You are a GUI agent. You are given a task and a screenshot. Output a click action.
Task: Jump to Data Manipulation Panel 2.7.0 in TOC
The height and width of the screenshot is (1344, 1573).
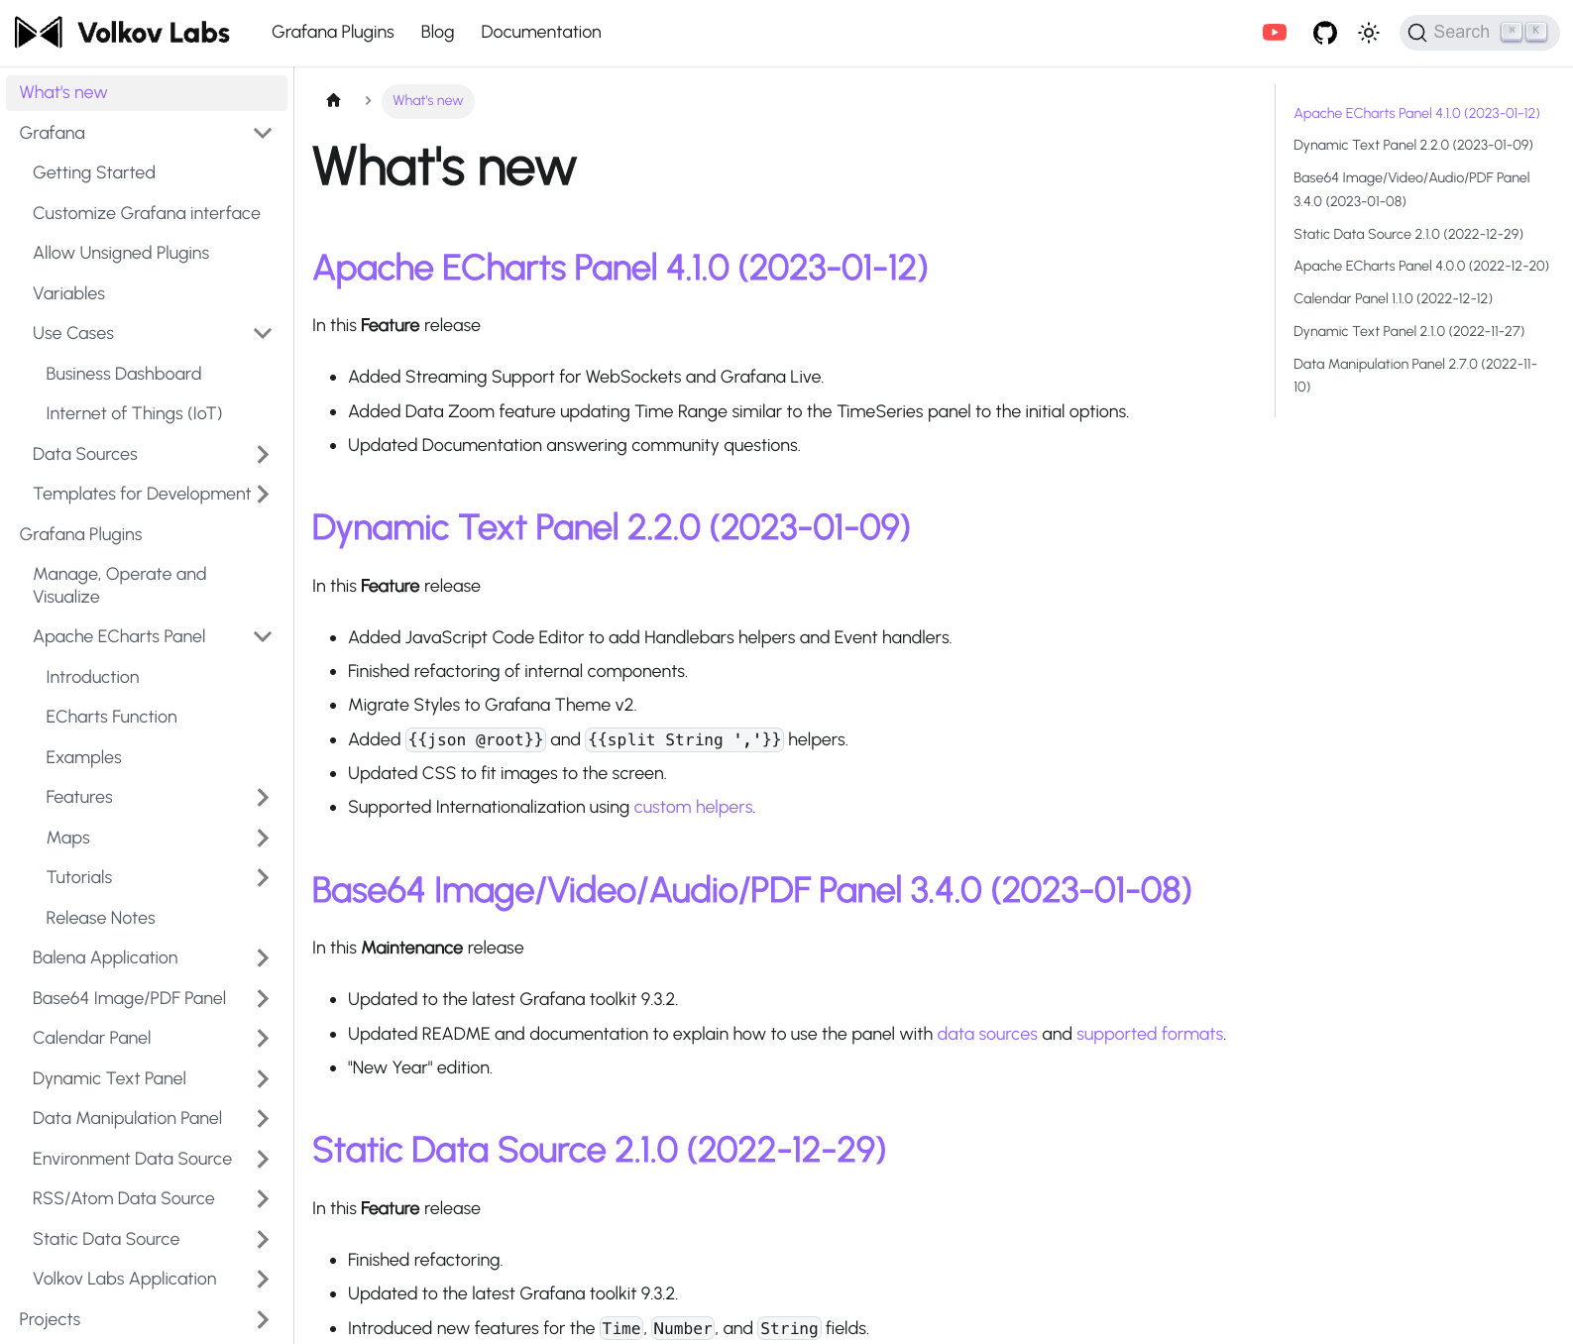pos(1415,375)
